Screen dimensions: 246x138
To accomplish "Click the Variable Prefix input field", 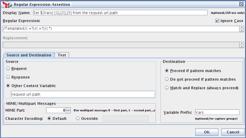I will click(x=217, y=113).
